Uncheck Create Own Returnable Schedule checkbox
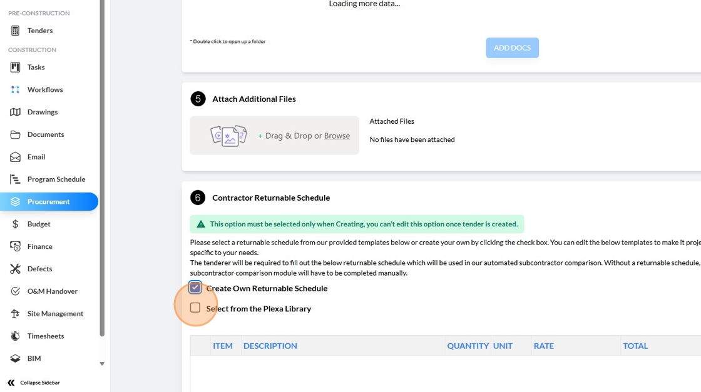 pyautogui.click(x=195, y=288)
